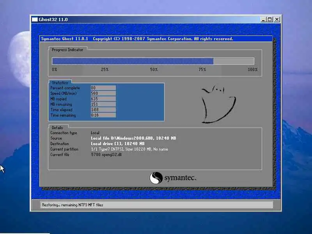Click the symantec. logo wordmark
This screenshot has height=234, width=312.
pyautogui.click(x=180, y=178)
